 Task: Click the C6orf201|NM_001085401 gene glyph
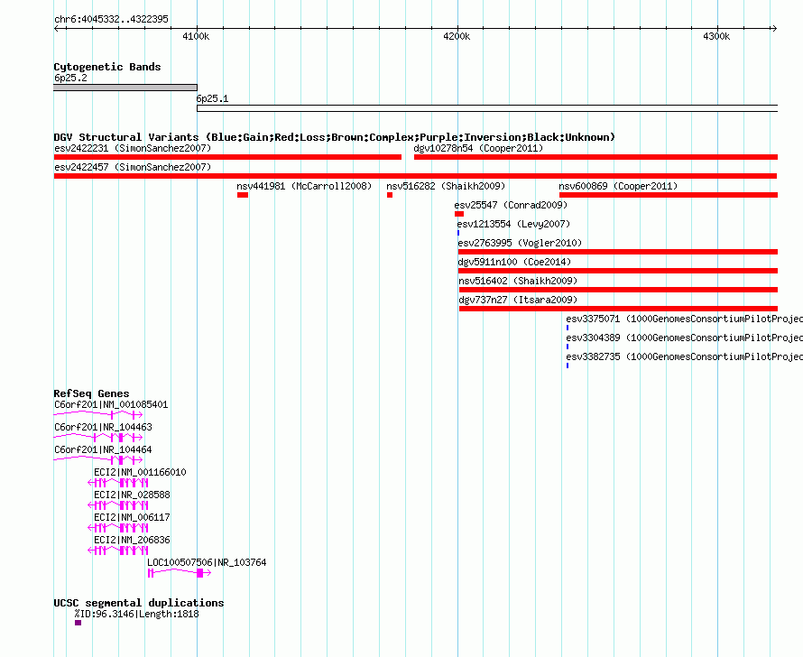(97, 415)
